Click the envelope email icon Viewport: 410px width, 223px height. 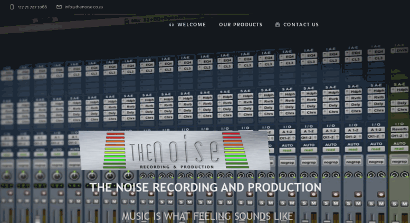[x=59, y=7]
